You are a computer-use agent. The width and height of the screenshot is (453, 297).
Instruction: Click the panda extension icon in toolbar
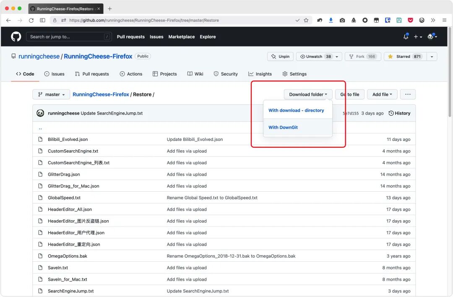tap(422, 20)
